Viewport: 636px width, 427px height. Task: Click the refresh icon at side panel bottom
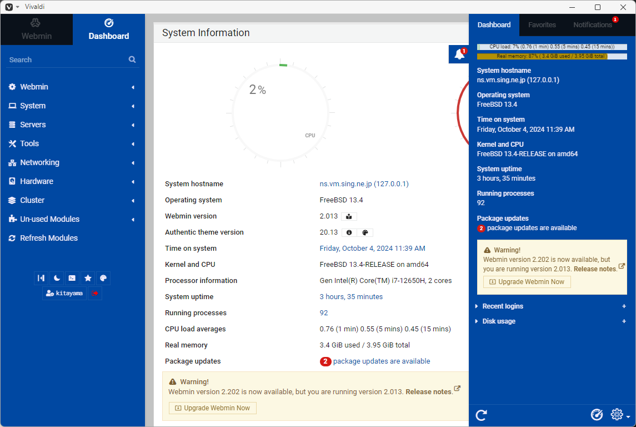pos(481,415)
